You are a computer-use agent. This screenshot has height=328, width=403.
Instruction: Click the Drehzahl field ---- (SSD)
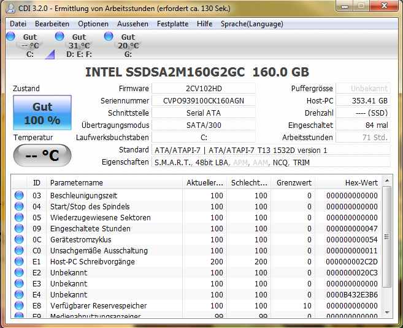(x=363, y=113)
